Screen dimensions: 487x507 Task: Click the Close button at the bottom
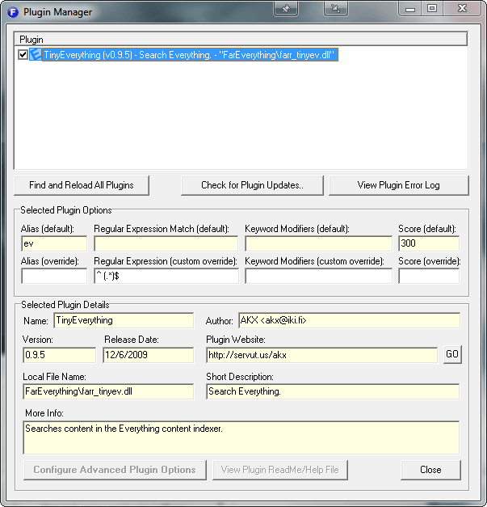430,470
